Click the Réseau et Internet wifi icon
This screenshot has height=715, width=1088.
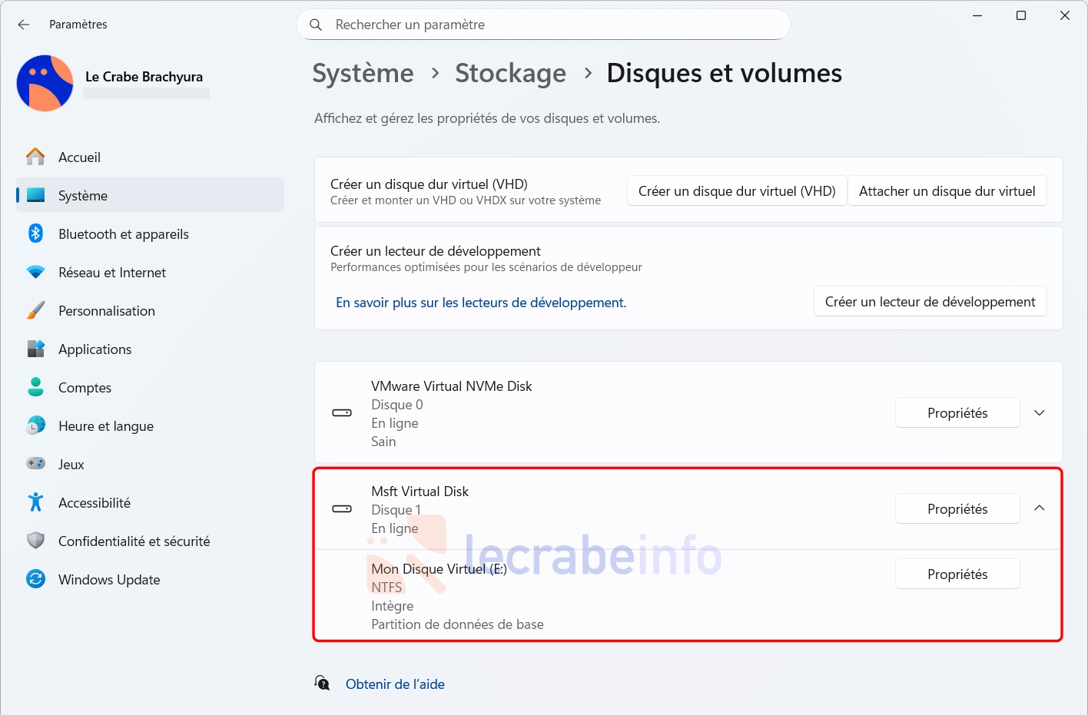tap(35, 272)
